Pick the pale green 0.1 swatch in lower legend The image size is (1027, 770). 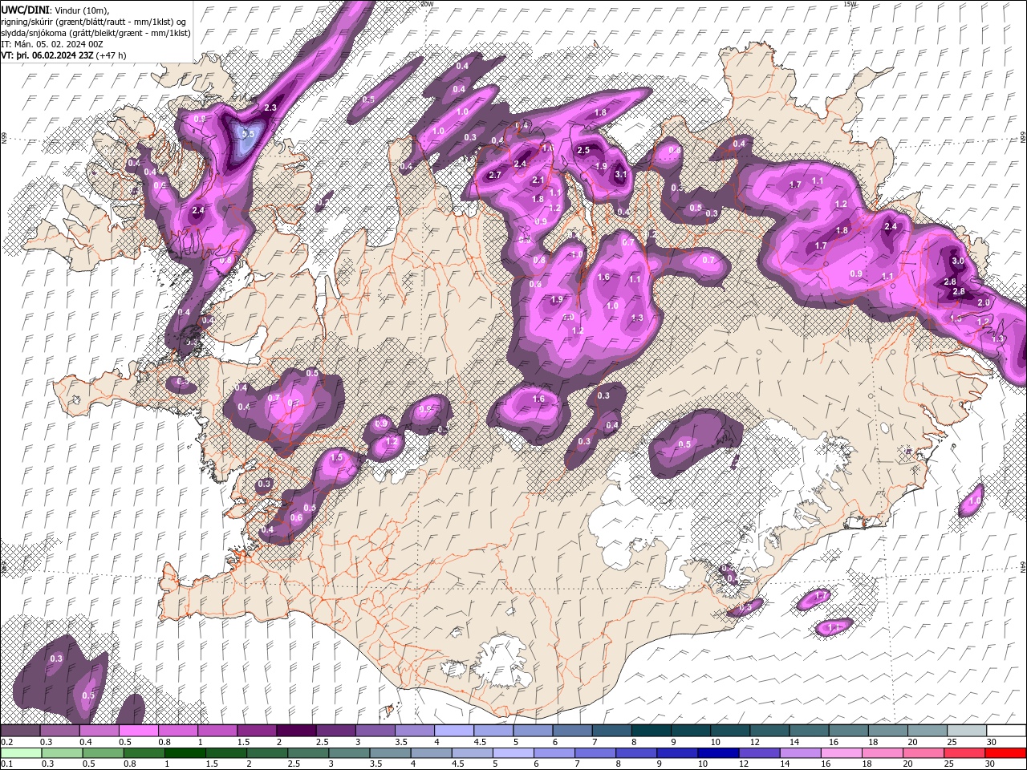[x=20, y=752]
